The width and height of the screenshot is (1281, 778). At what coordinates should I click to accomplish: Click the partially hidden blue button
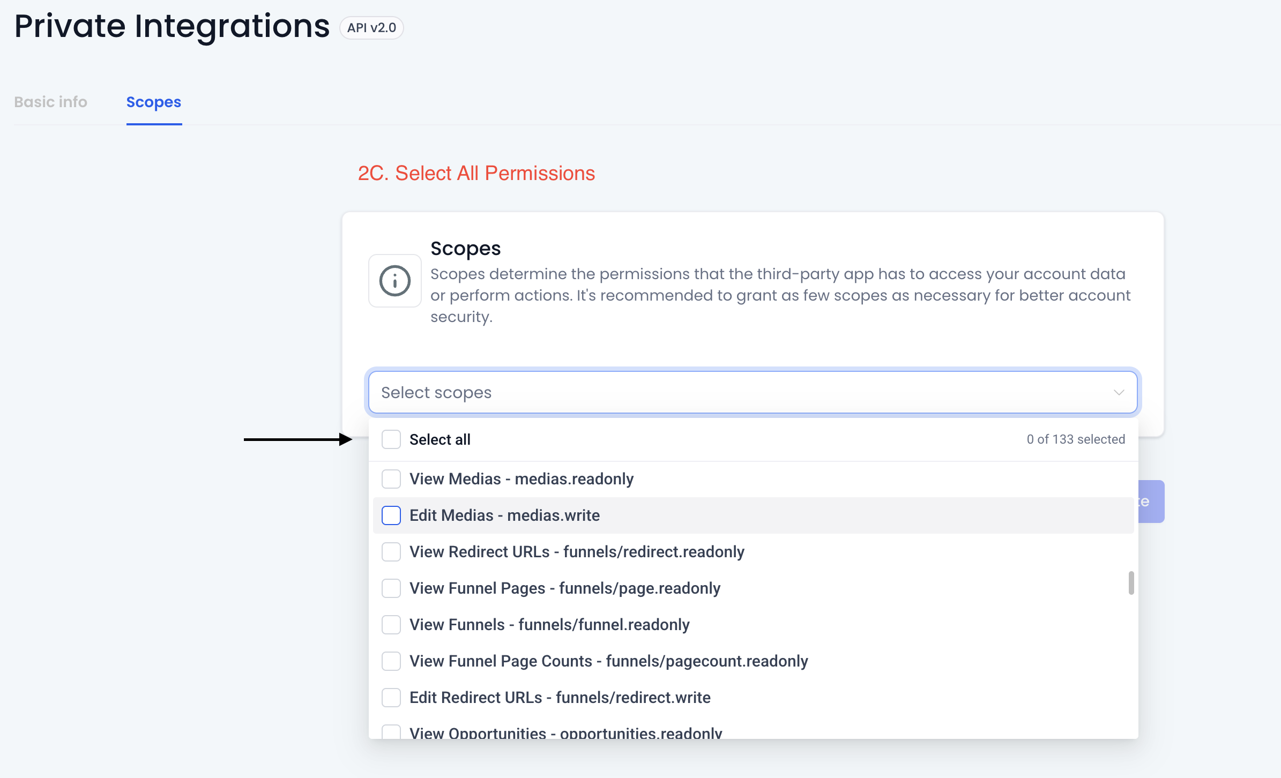[x=1151, y=502]
